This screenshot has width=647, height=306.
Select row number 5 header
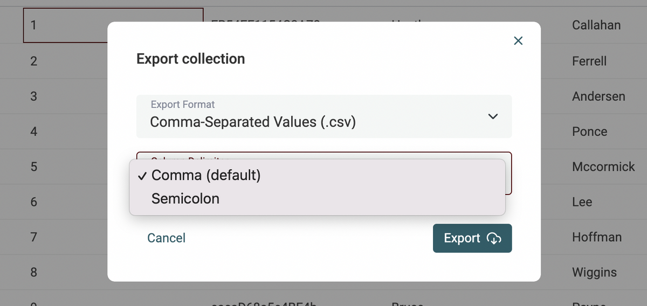click(x=33, y=167)
